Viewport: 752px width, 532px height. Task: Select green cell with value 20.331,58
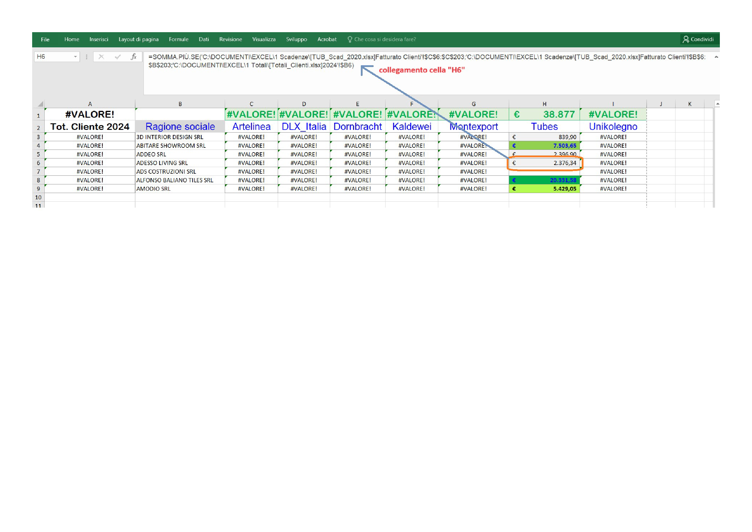pyautogui.click(x=544, y=180)
